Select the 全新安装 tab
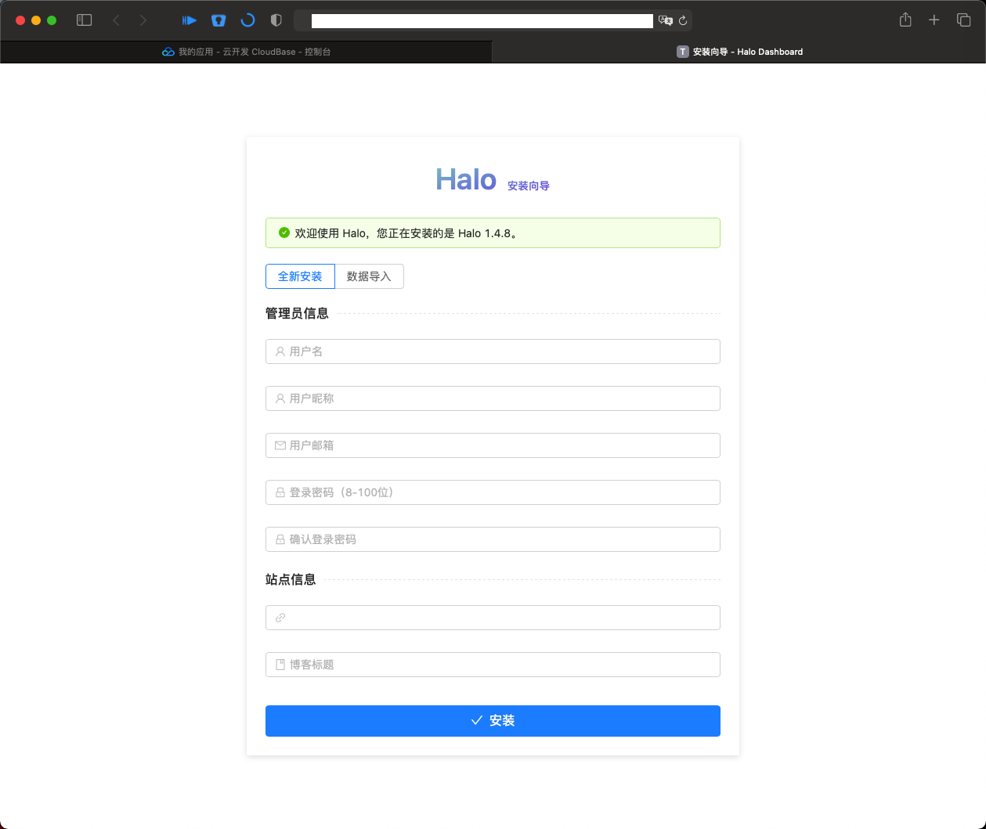986x829 pixels. 300,276
